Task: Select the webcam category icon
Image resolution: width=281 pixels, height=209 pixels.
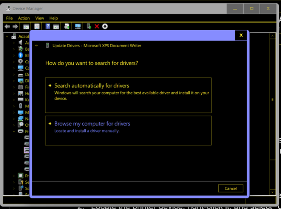Action: pos(20,62)
